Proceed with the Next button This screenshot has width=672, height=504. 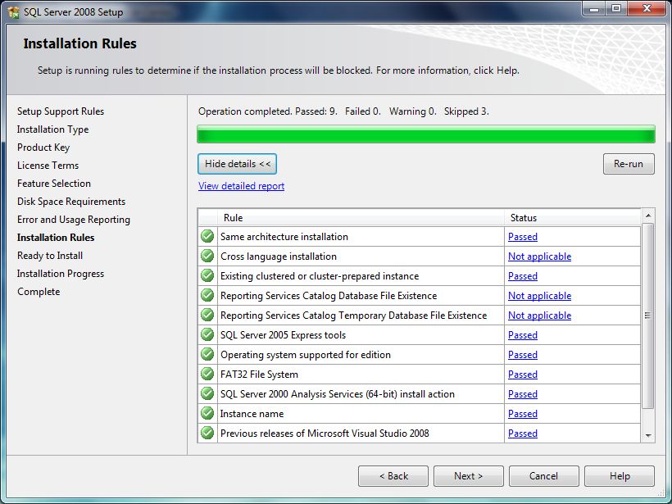point(469,476)
